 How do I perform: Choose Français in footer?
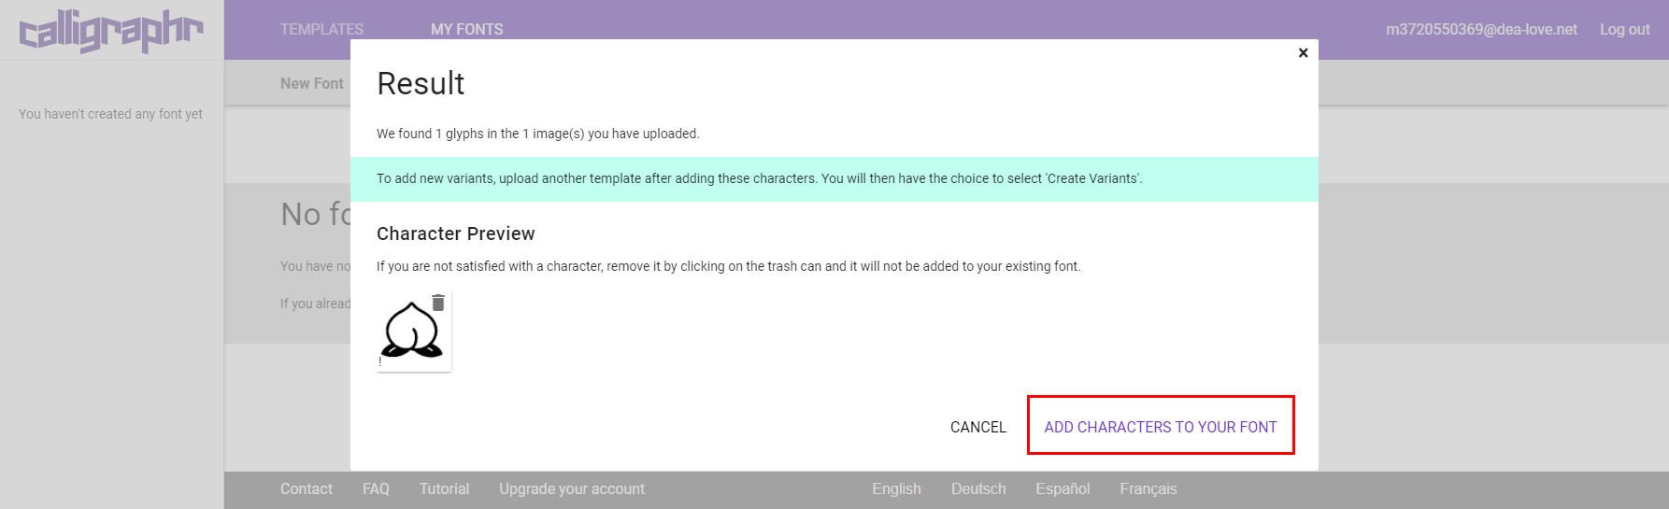click(1148, 488)
